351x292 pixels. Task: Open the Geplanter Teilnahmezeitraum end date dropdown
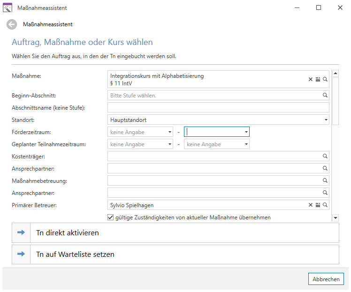click(246, 144)
